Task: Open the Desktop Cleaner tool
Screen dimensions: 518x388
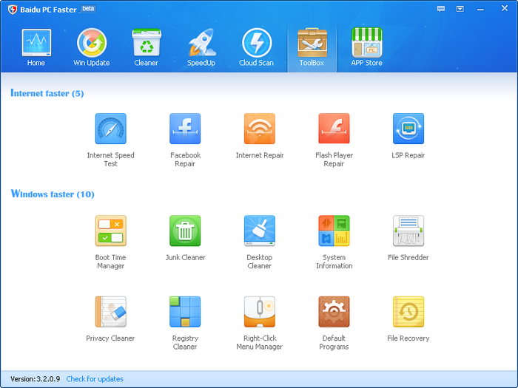Action: coord(260,231)
